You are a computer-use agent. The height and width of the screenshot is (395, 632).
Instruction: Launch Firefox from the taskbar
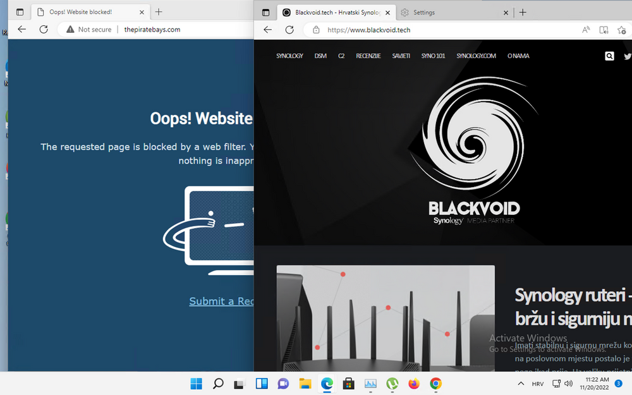414,384
